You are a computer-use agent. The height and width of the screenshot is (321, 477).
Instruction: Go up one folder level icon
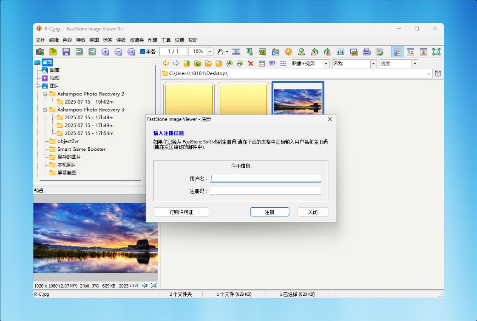(x=187, y=63)
